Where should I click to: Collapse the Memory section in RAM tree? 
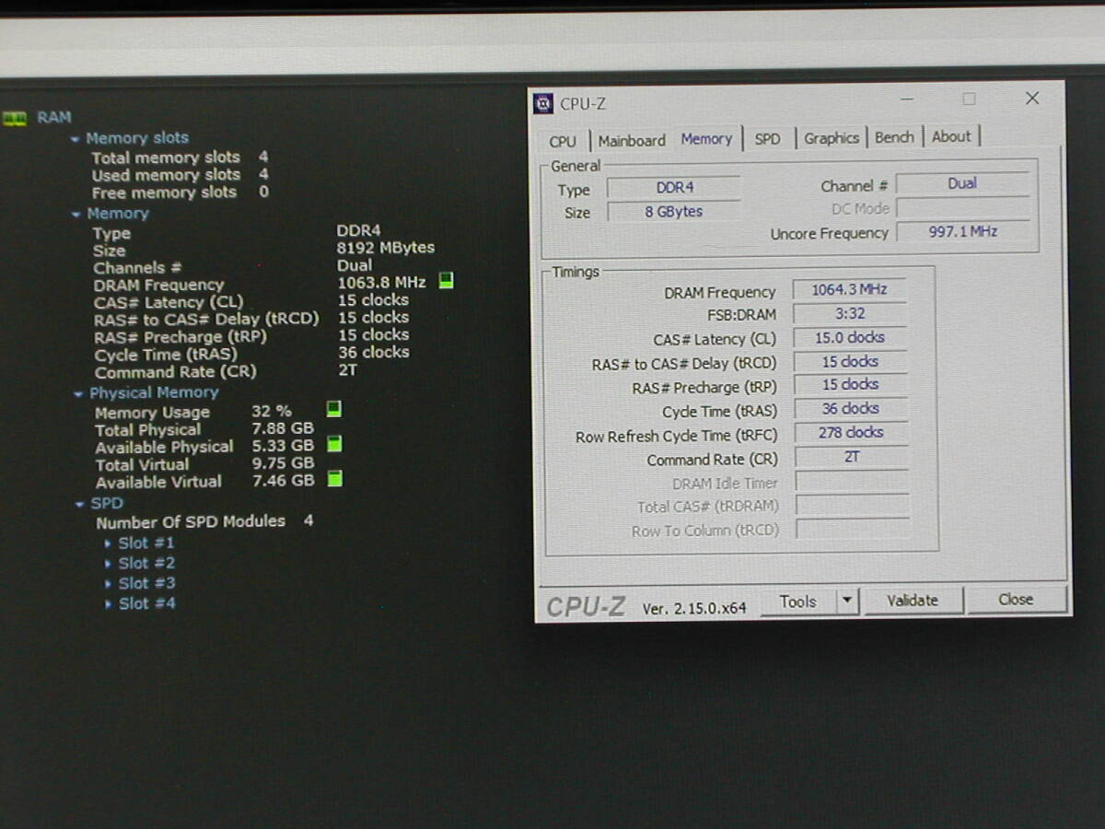(76, 215)
